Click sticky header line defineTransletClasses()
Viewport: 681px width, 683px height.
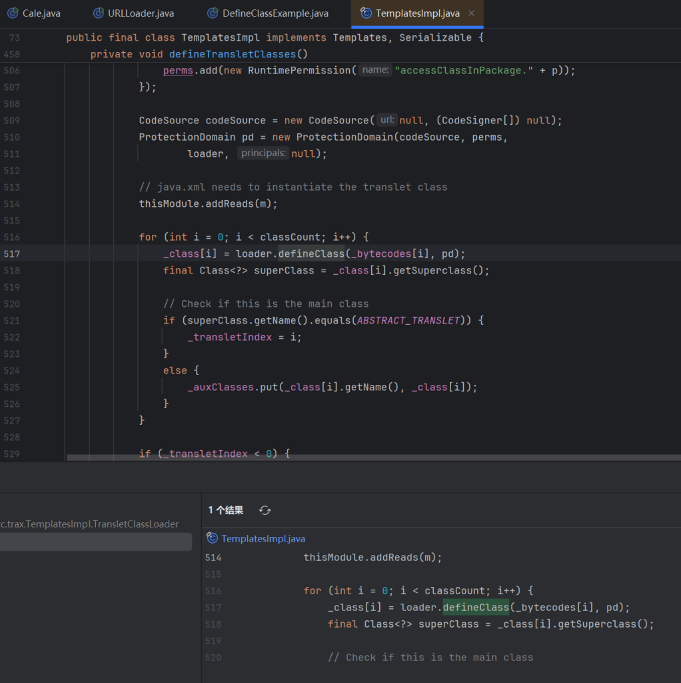click(x=238, y=54)
